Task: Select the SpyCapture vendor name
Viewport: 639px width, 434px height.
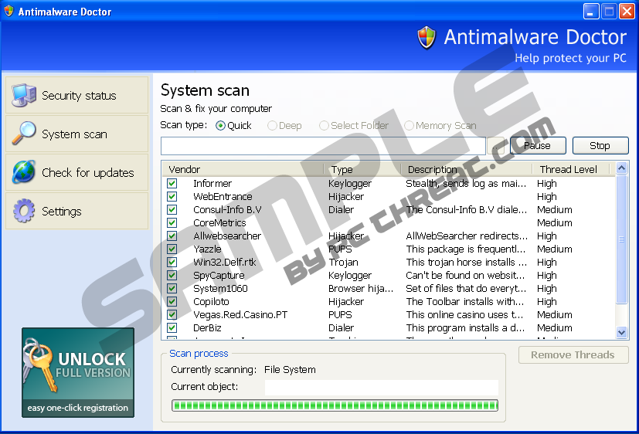Action: tap(219, 276)
